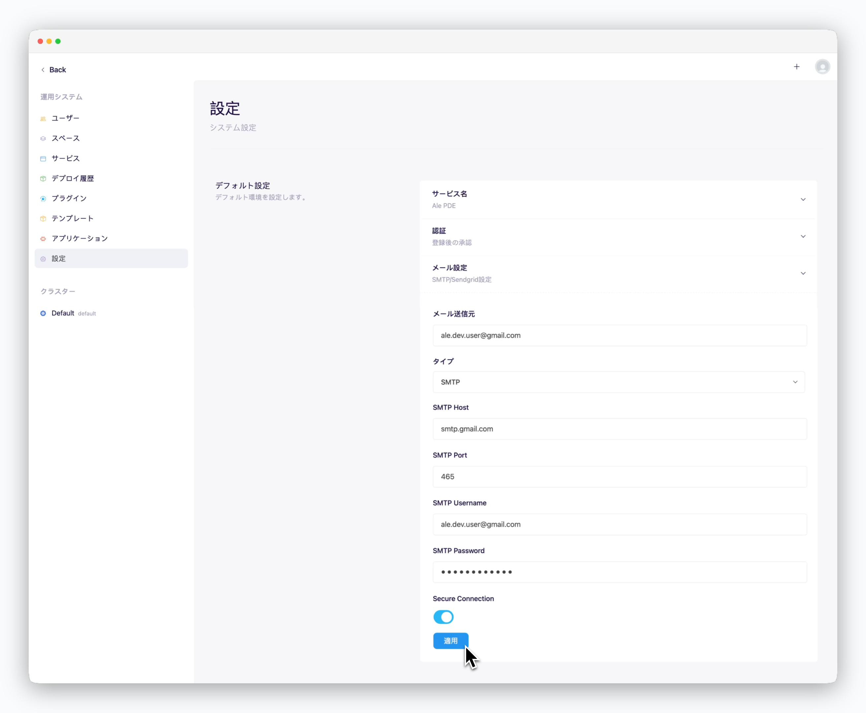The image size is (866, 713).
Task: Open プラグイン in the sidebar
Action: point(111,198)
